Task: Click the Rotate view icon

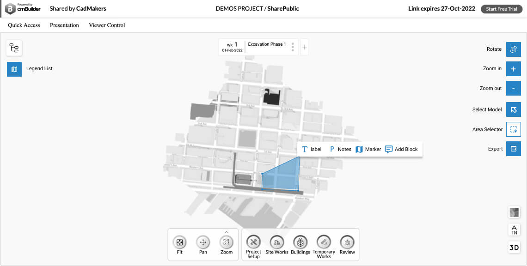Action: [x=513, y=49]
